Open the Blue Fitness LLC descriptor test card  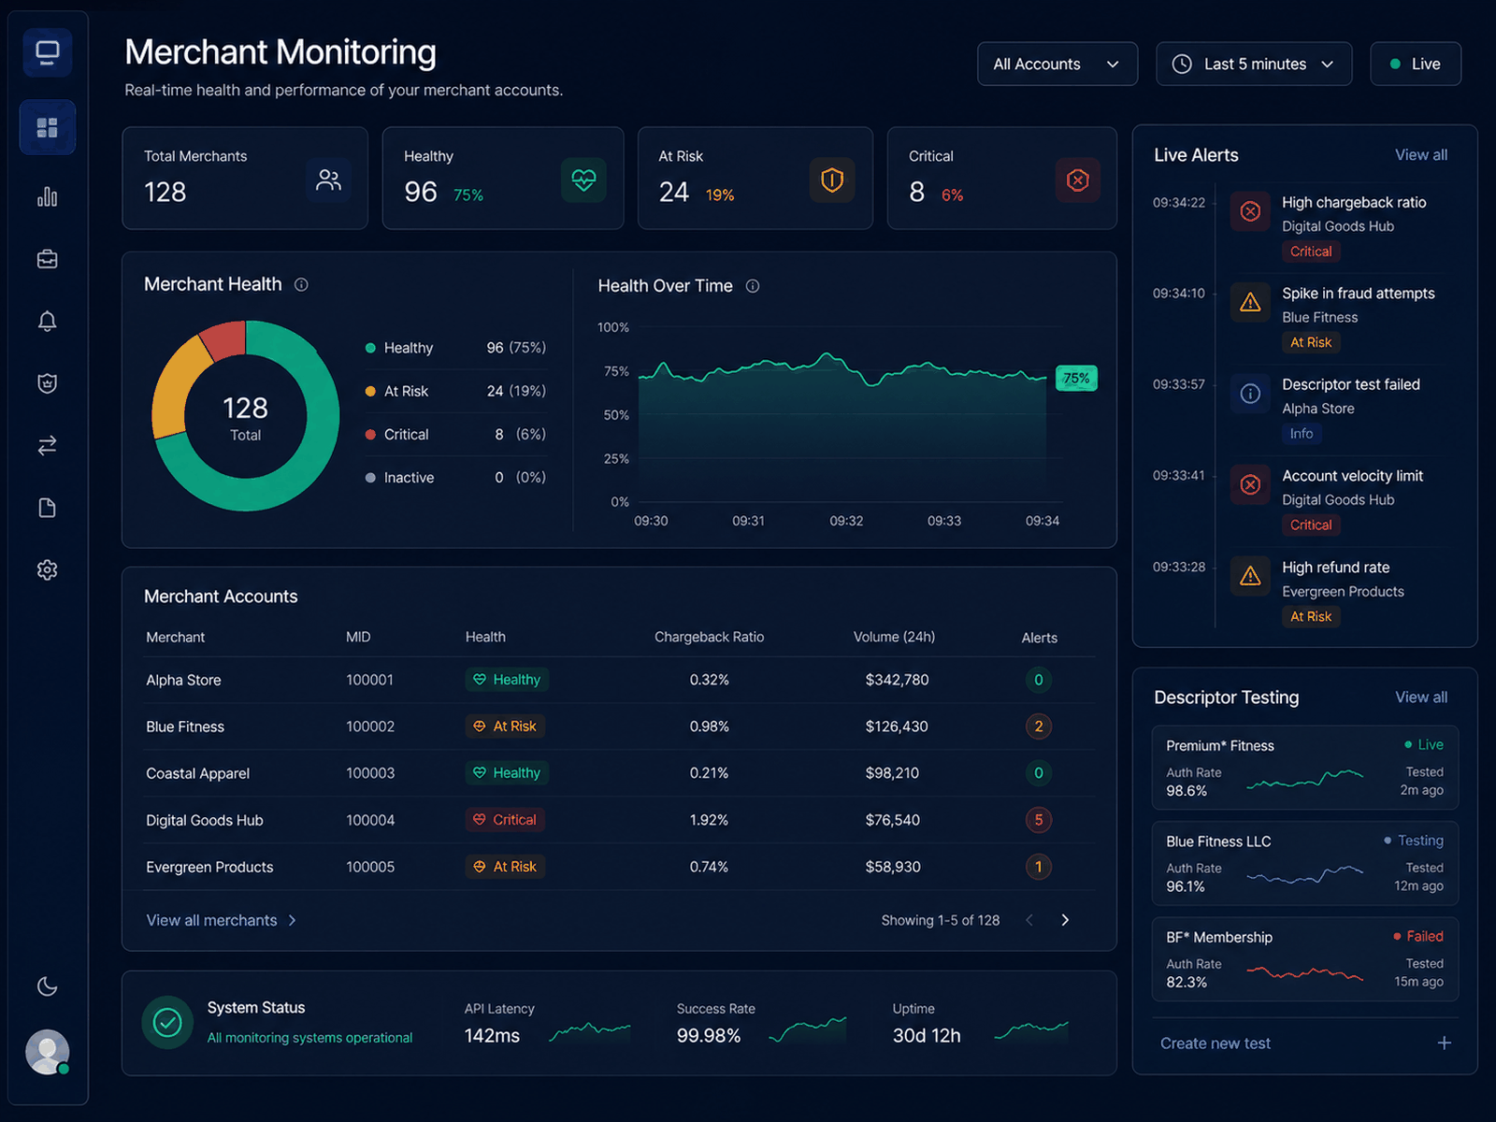(1305, 863)
